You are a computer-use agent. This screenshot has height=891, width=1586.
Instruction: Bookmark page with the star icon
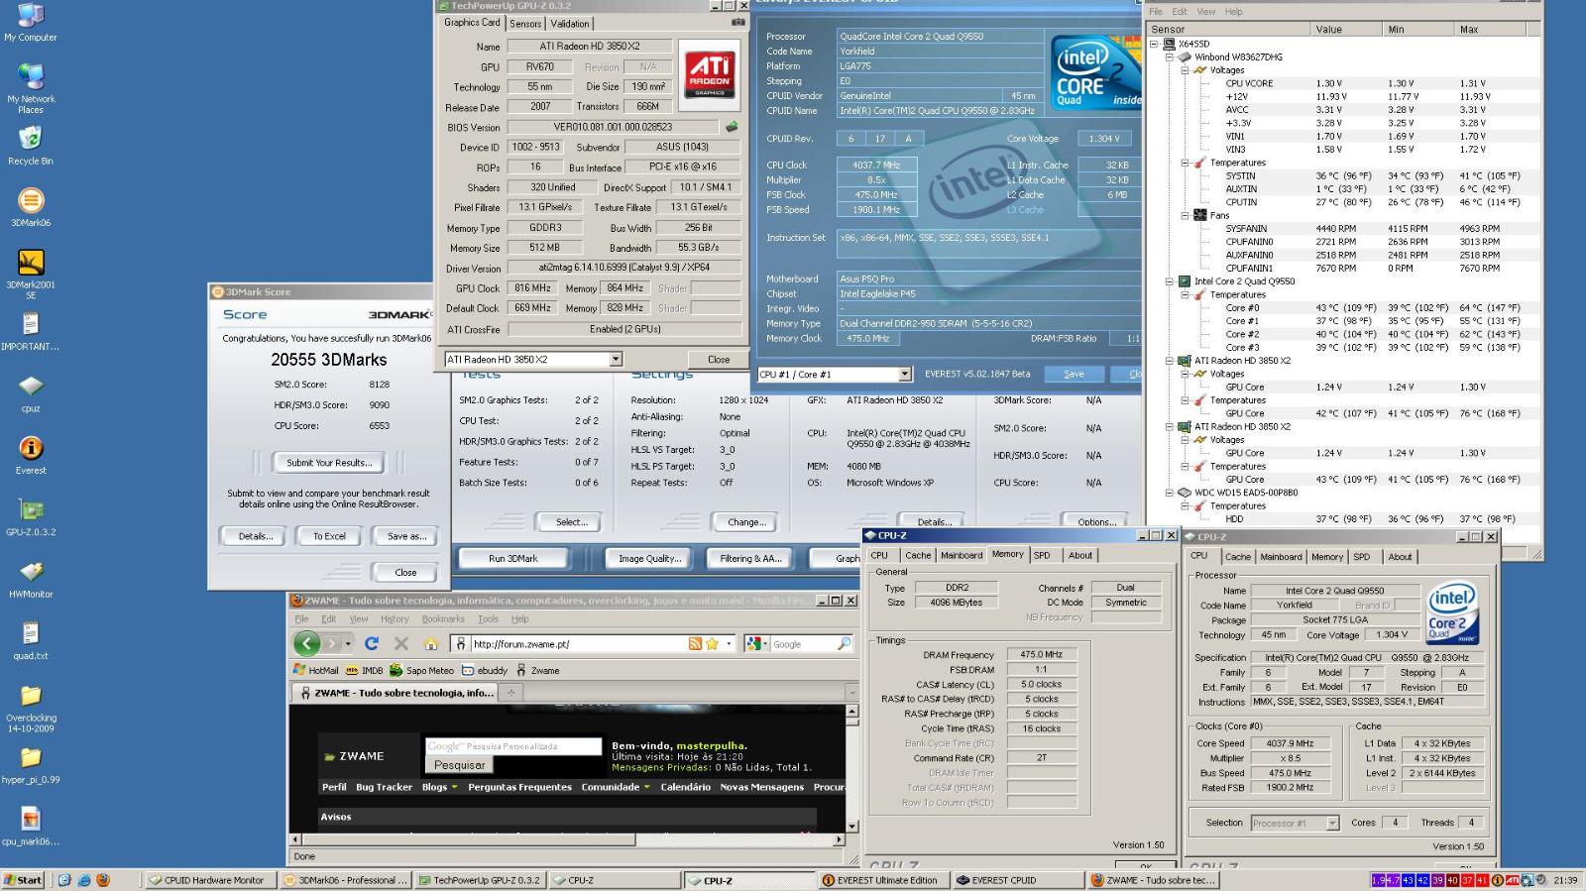click(712, 643)
